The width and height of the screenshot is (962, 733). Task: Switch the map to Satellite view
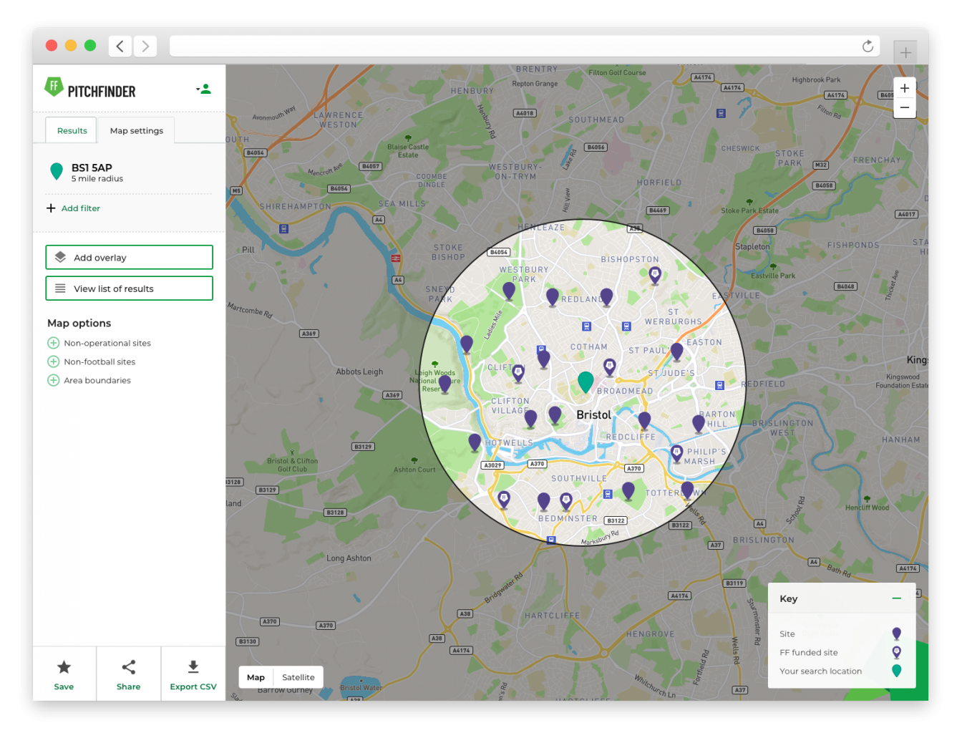(298, 677)
